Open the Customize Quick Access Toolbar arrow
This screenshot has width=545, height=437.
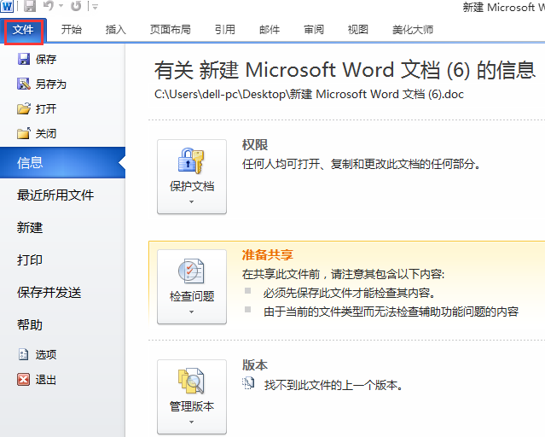(x=94, y=7)
